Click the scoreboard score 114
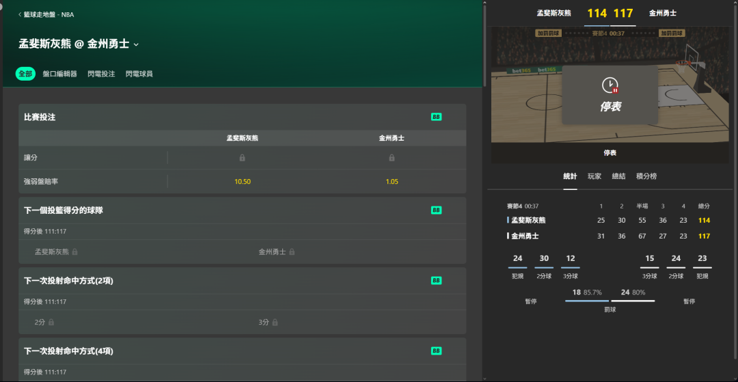 tap(597, 13)
